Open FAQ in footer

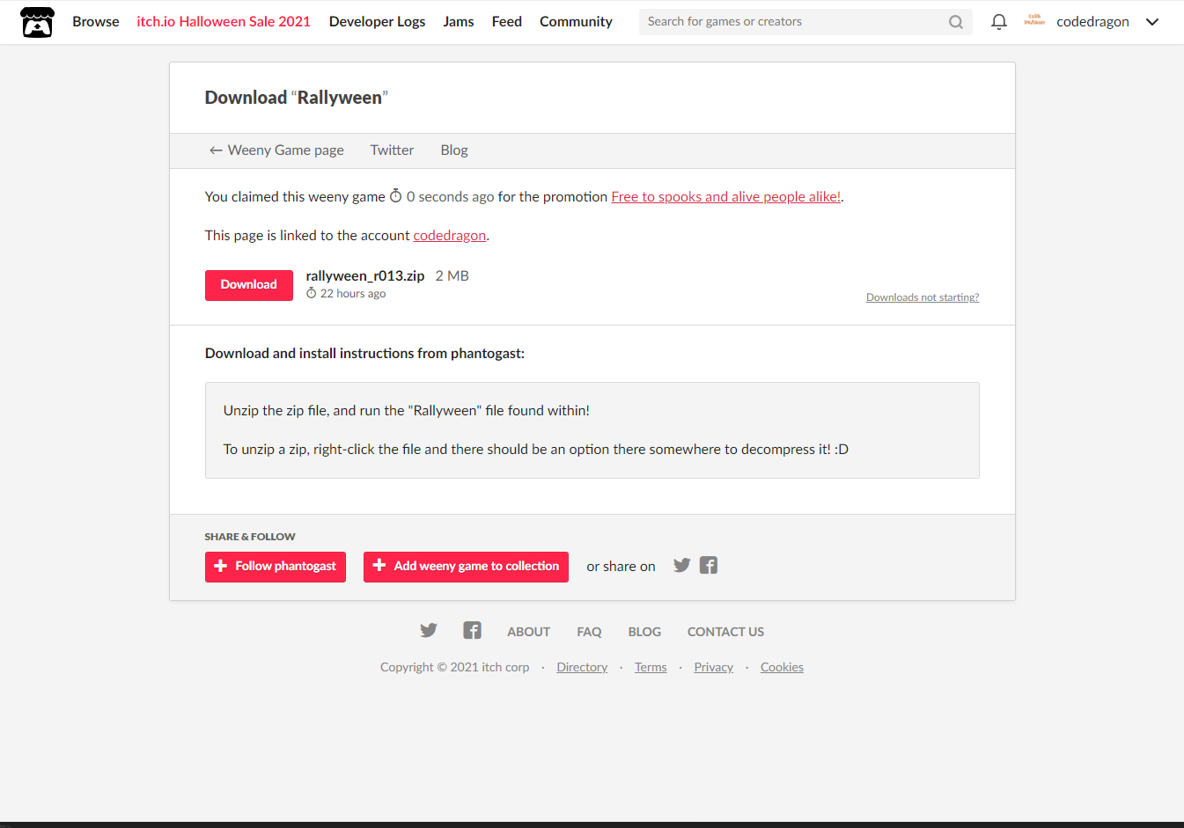(589, 632)
